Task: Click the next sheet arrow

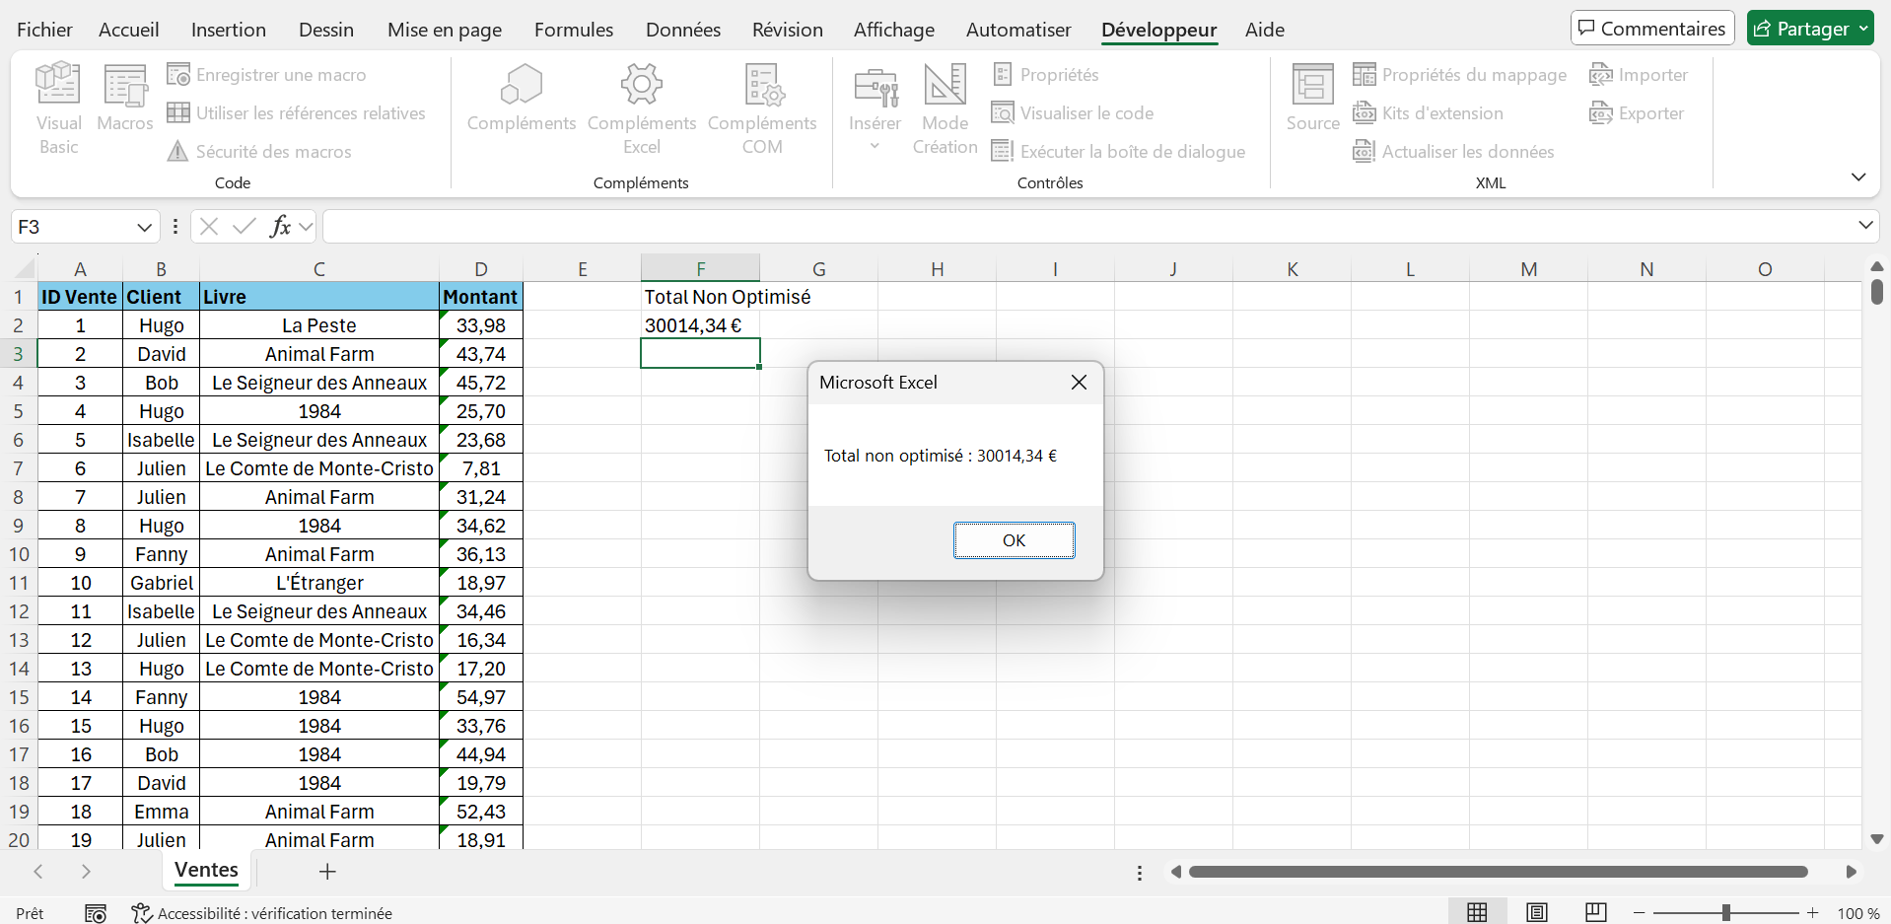Action: [x=86, y=872]
